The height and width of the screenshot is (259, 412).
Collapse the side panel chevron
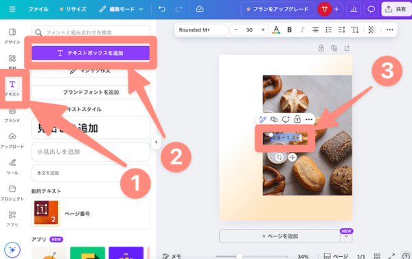click(x=157, y=142)
